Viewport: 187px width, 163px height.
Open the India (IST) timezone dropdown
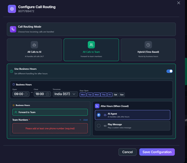click(x=65, y=94)
